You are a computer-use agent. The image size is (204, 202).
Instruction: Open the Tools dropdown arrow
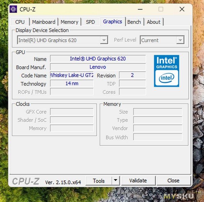point(116,180)
